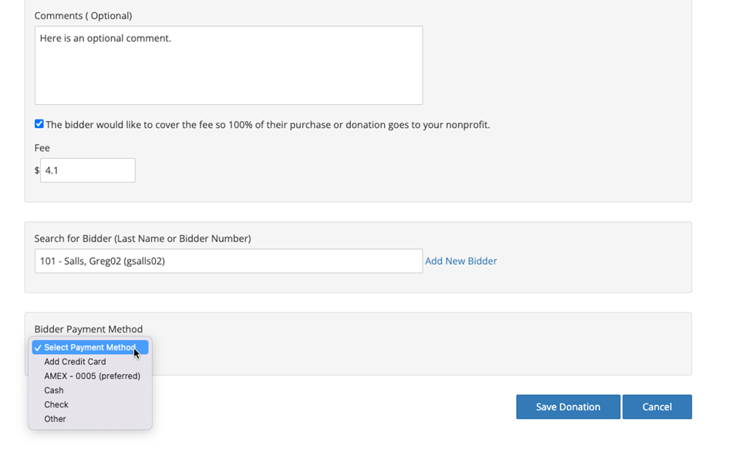This screenshot has width=752, height=473.
Task: Uncheck the cover the fee checkbox
Action: (39, 124)
